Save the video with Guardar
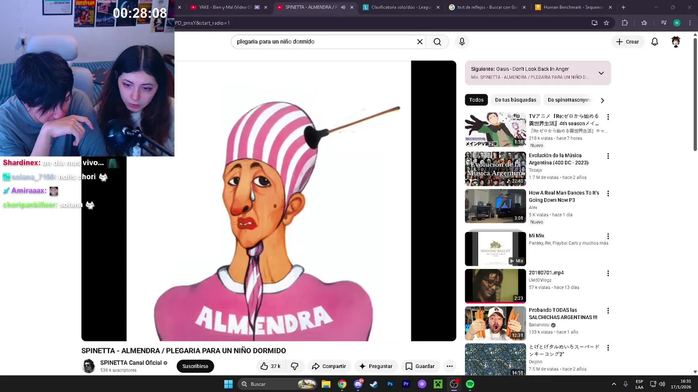698x392 pixels. [420, 366]
